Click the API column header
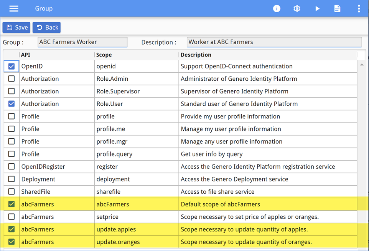 tap(26, 55)
